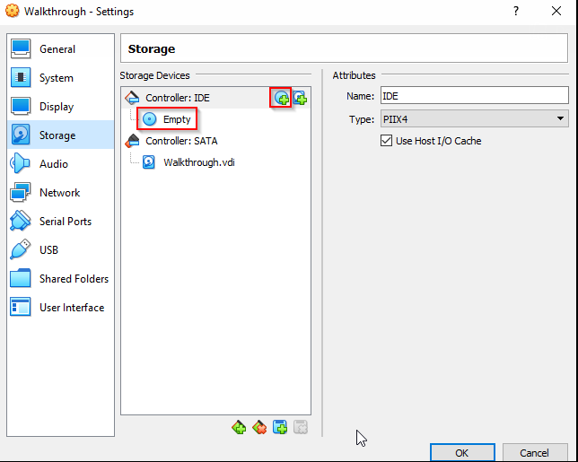The image size is (578, 462).
Task: Open the Display settings page
Action: coord(60,107)
